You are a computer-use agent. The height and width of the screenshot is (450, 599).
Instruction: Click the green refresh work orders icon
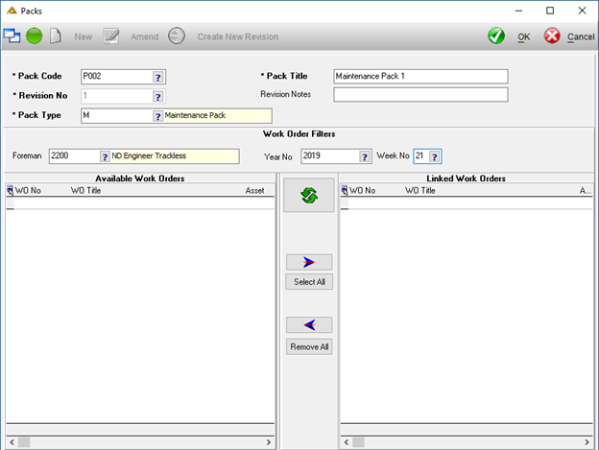(x=309, y=195)
